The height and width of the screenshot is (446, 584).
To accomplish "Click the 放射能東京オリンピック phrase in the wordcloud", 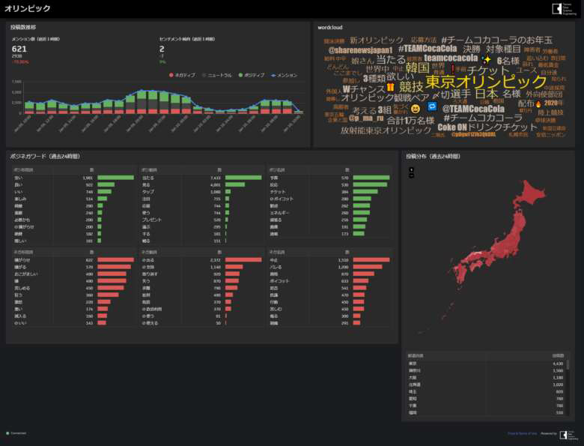I will point(386,130).
